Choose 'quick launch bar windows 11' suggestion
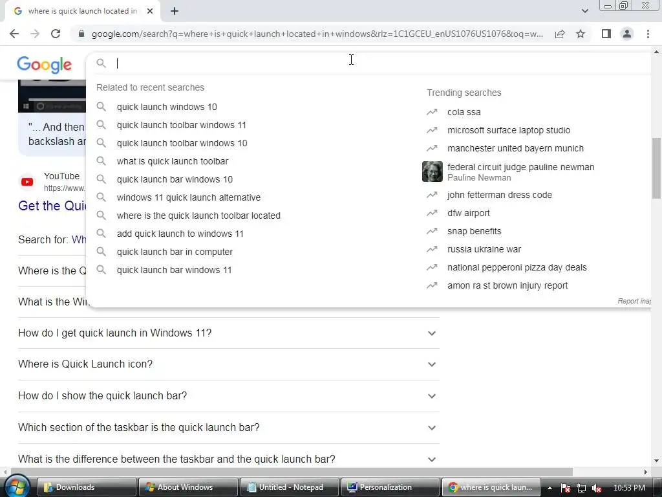Screen dimensions: 662x497 pyautogui.click(x=175, y=270)
